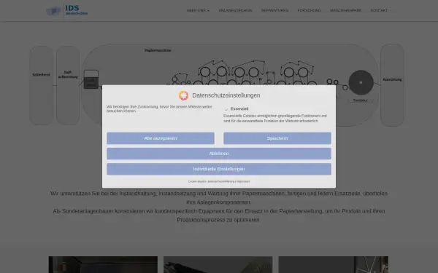Click the first photo thumbnail at page bottom
The width and height of the screenshot is (438, 273).
[x=103, y=265]
